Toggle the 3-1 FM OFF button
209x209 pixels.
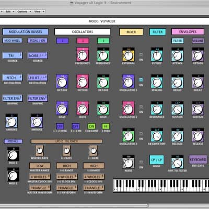point(76,126)
